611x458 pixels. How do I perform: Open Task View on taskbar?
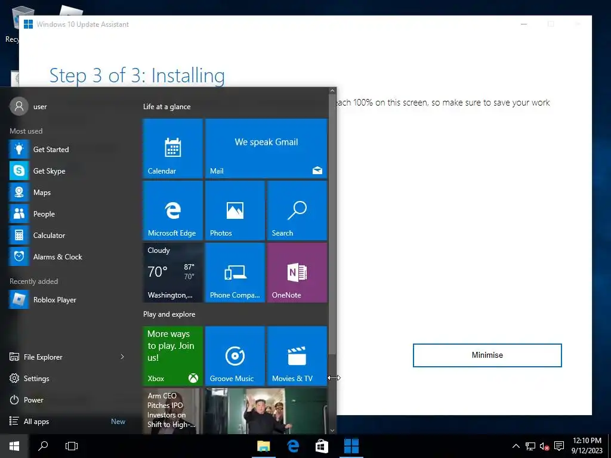click(x=72, y=446)
